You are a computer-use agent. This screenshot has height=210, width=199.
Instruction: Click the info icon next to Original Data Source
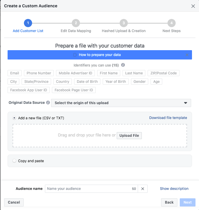tap(48, 103)
